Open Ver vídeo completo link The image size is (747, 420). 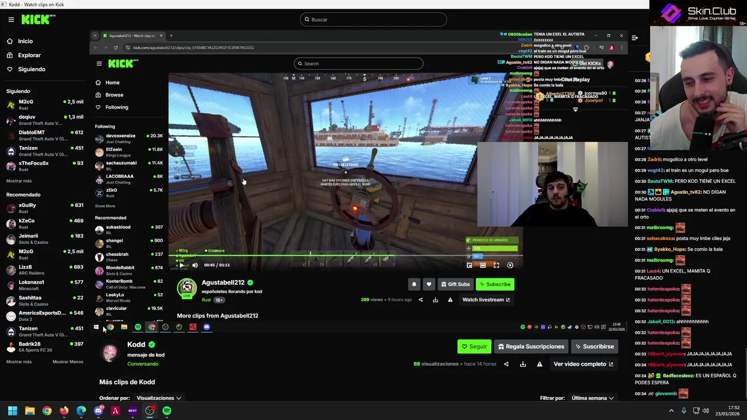coord(584,364)
